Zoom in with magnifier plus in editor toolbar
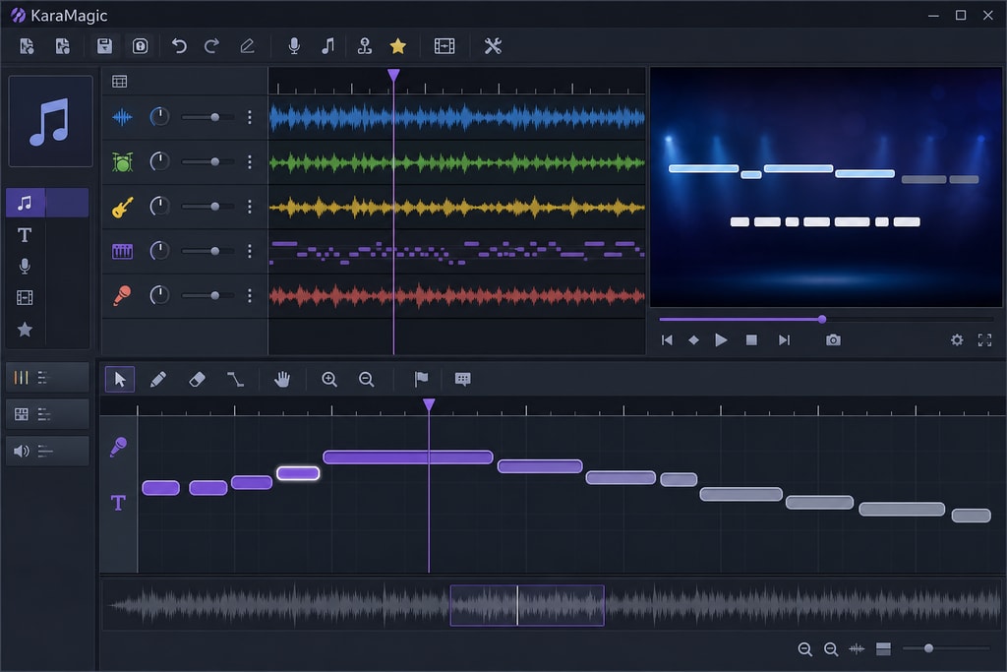This screenshot has height=672, width=1007. [x=329, y=379]
